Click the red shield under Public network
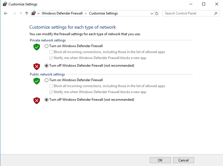The height and width of the screenshot is (166, 223). (37, 100)
